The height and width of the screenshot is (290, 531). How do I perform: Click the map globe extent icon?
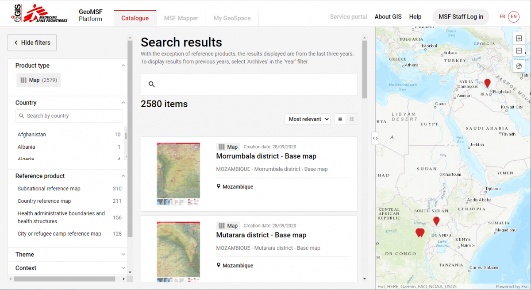519,66
